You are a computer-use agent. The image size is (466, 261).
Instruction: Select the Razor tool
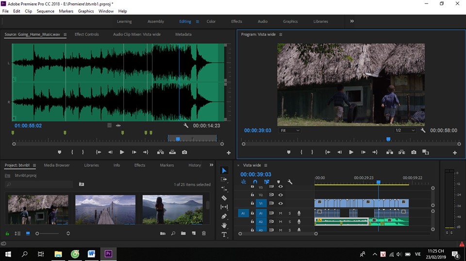pyautogui.click(x=224, y=198)
